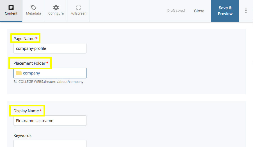Image resolution: width=253 pixels, height=147 pixels.
Task: Switch to the Content tab label
Action: coord(11,13)
